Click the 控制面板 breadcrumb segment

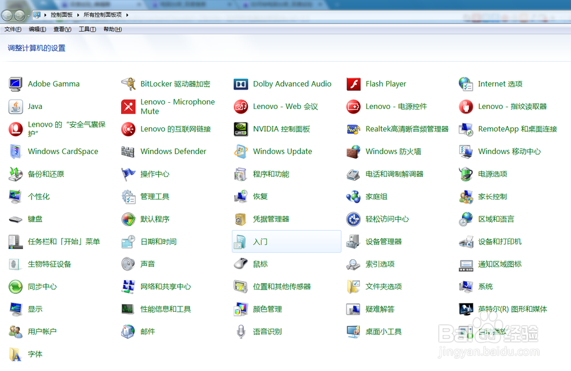[62, 15]
